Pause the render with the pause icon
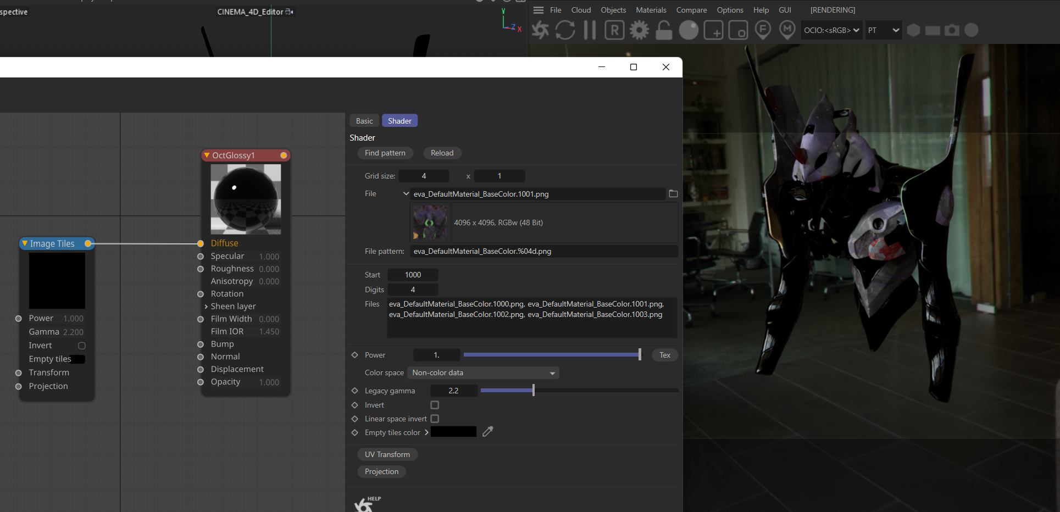This screenshot has height=512, width=1060. pyautogui.click(x=590, y=30)
